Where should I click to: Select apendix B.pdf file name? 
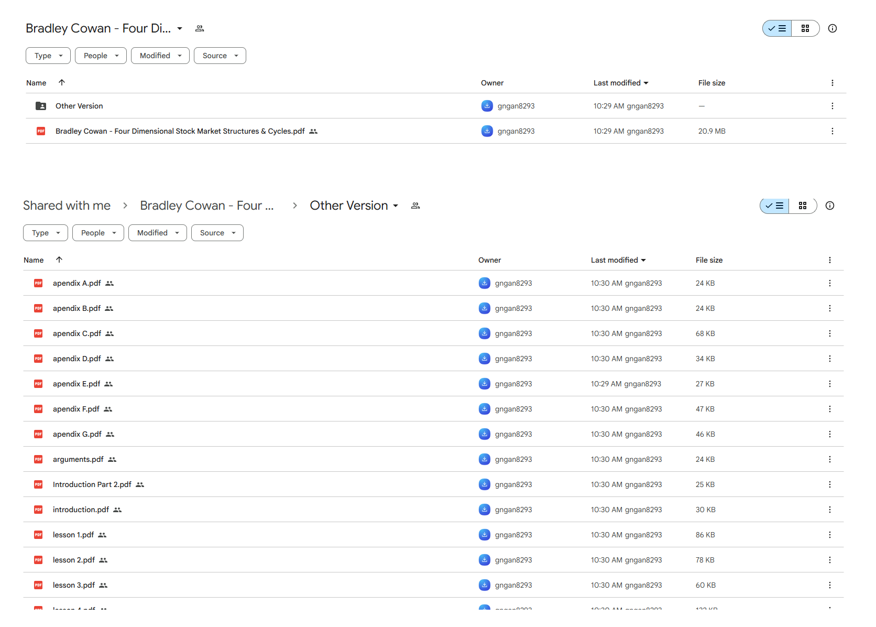(x=76, y=308)
